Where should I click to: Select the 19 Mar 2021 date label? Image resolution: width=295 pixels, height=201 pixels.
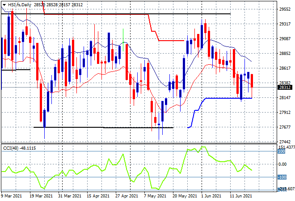tap(41, 196)
